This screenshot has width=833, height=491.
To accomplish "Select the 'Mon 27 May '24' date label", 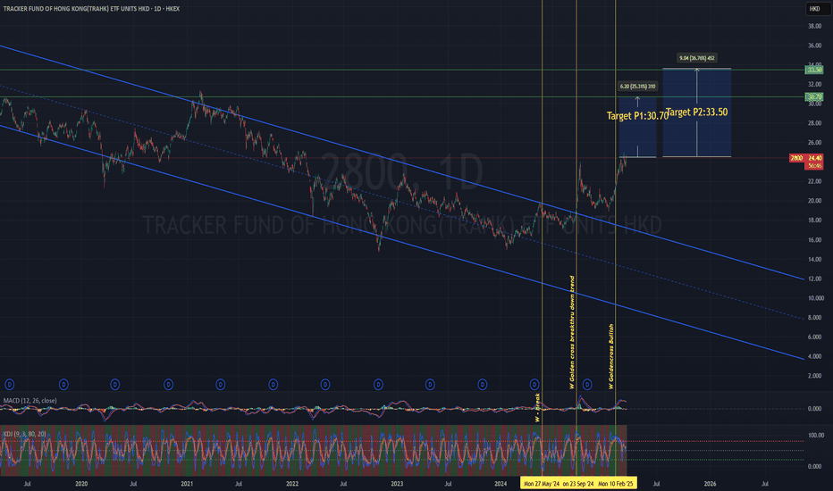I will (542, 484).
